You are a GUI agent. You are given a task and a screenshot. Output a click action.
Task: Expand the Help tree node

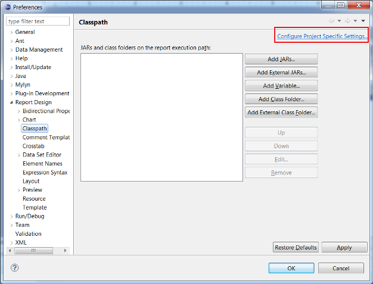tap(11, 59)
